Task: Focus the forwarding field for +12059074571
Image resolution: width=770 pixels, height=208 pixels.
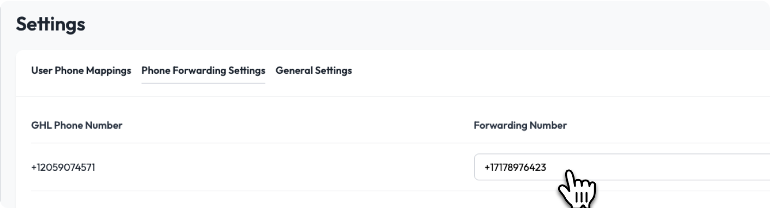Action: click(x=621, y=167)
